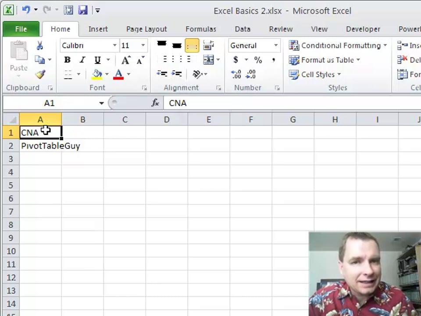Screen dimensions: 421x316
Task: Click Increase Indent icon
Action: (176, 74)
